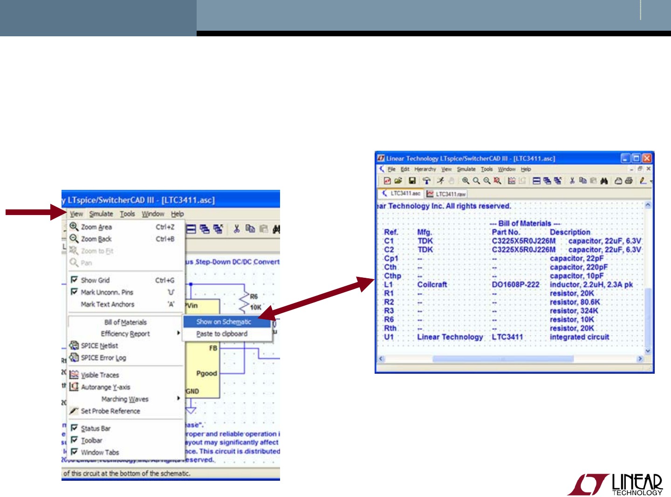Image resolution: width=671 pixels, height=497 pixels.
Task: Switch to the LTC3411.asc tab
Action: tap(401, 194)
